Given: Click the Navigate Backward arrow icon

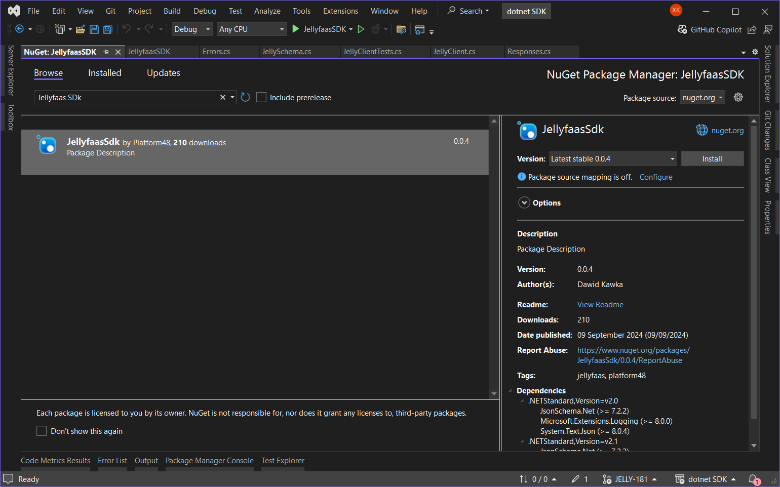Looking at the screenshot, I should (19, 29).
